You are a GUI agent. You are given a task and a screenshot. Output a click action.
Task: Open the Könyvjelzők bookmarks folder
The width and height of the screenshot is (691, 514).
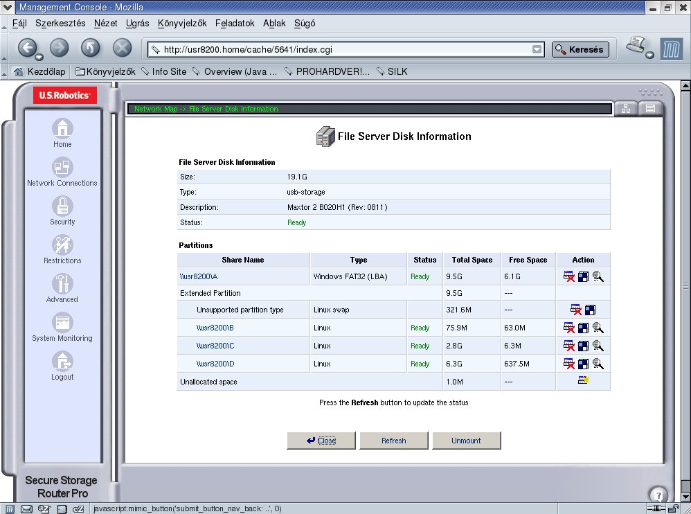coord(105,71)
